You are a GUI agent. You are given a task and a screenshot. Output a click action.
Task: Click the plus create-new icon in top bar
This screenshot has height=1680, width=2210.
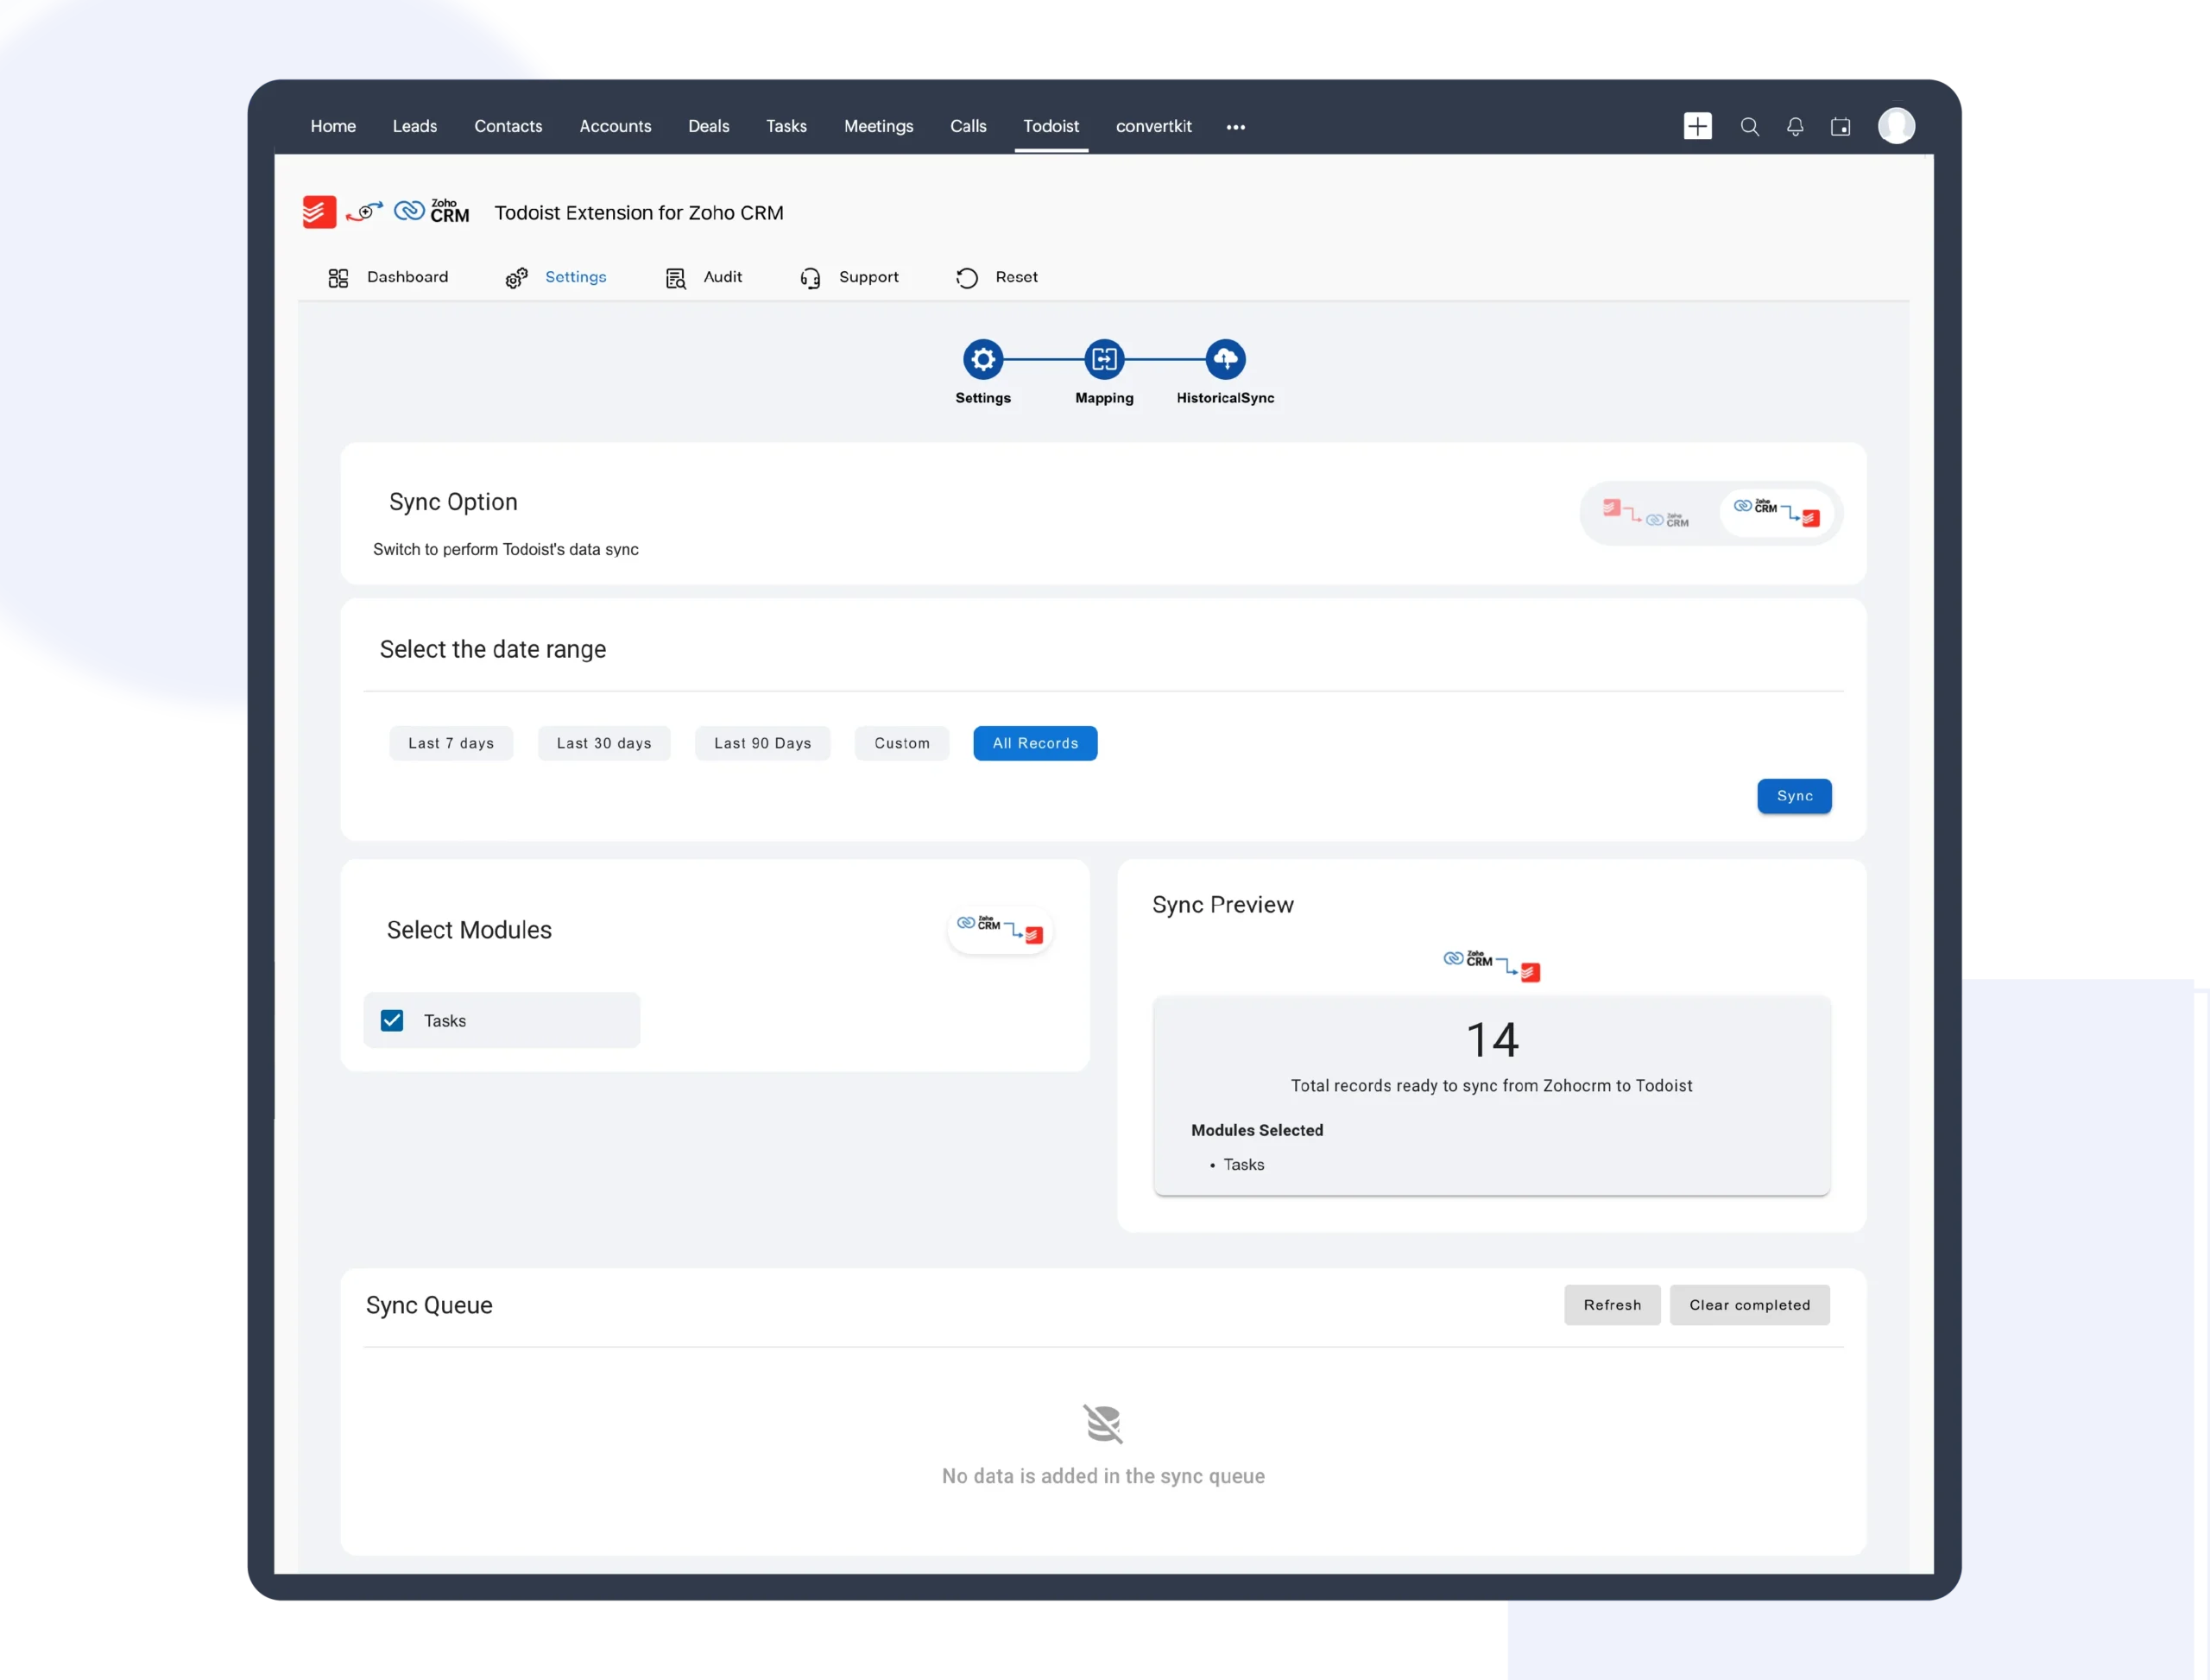(1697, 126)
